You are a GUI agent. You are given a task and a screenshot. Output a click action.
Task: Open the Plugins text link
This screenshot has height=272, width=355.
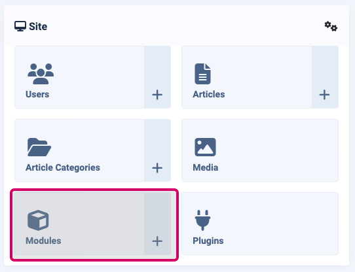208,241
